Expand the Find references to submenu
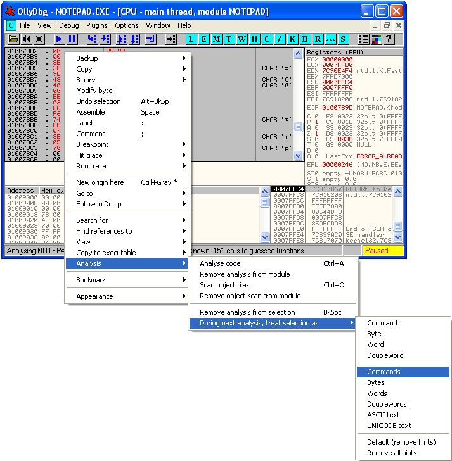The height and width of the screenshot is (461, 452). 127,231
